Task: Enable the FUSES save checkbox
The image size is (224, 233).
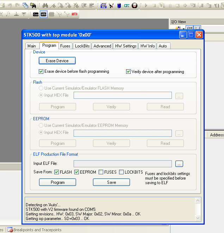Action: 101,172
